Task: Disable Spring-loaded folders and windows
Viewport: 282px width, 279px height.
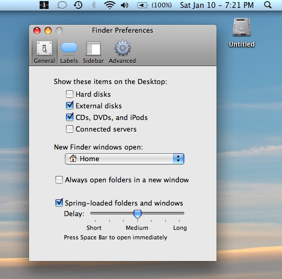Action: (59, 203)
